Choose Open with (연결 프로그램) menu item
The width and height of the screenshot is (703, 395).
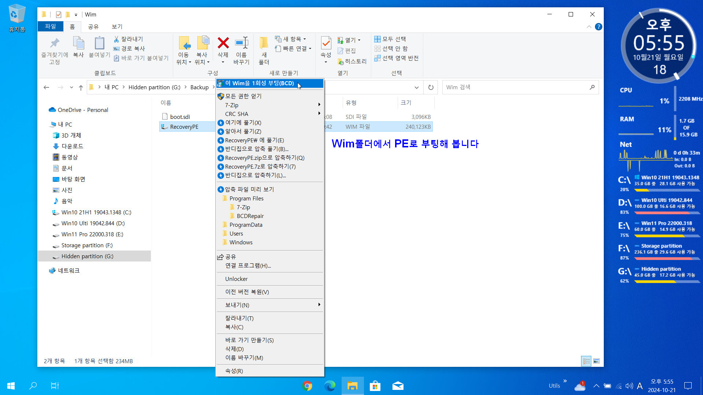tap(270, 266)
